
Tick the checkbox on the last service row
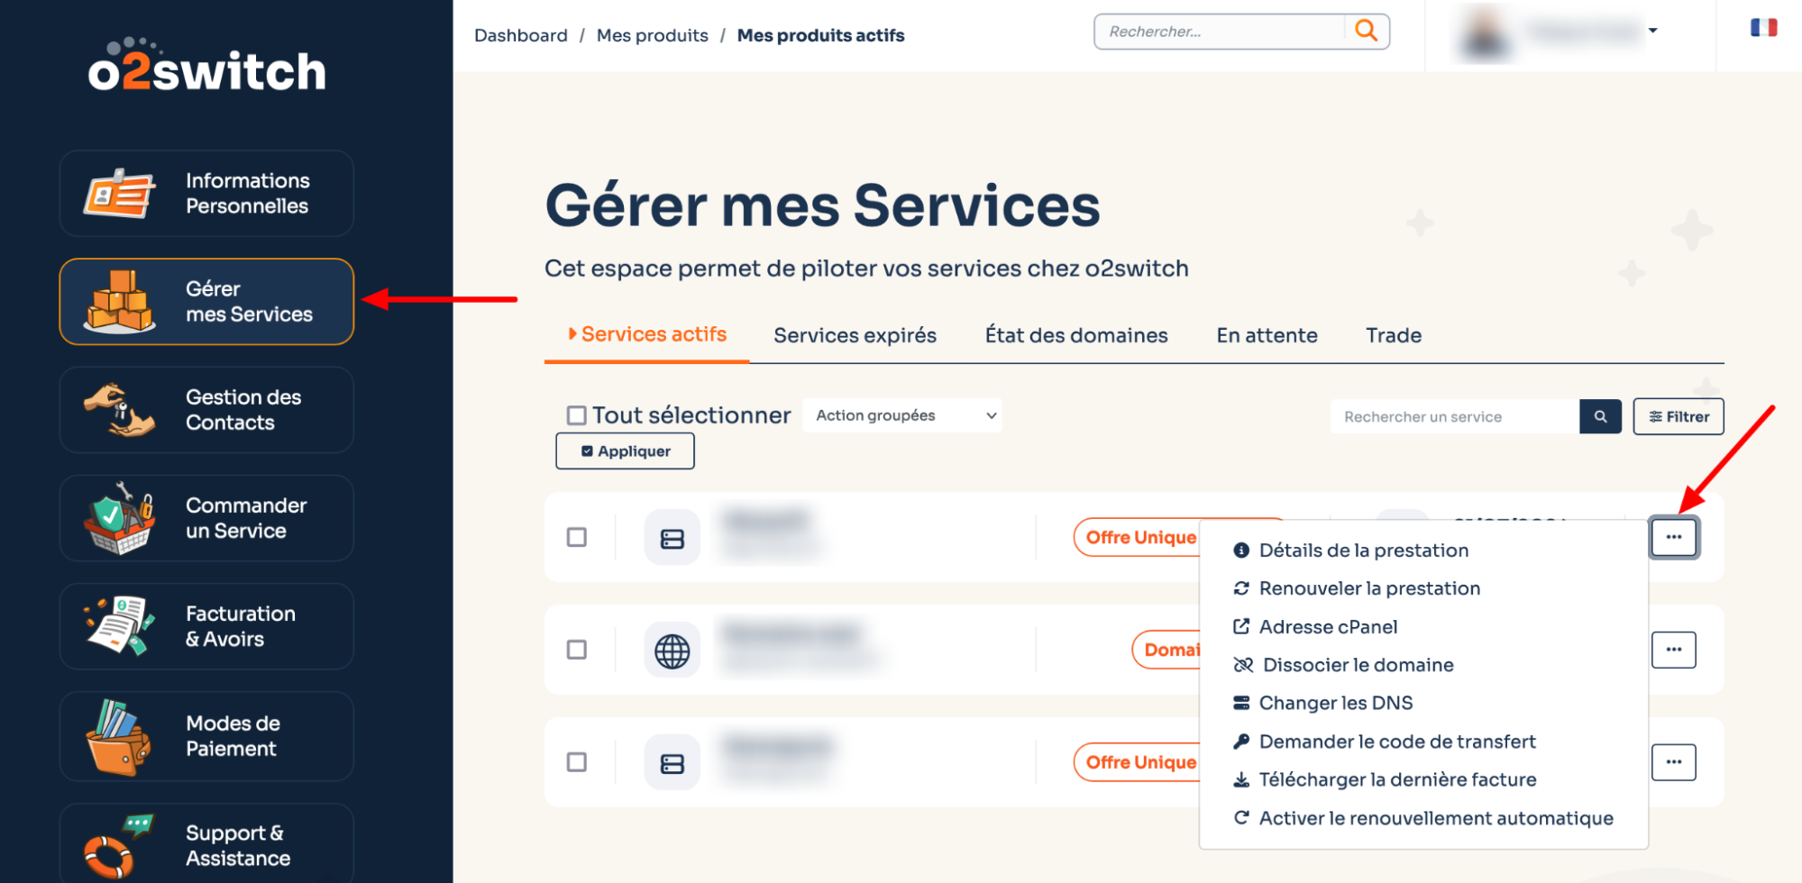coord(576,761)
